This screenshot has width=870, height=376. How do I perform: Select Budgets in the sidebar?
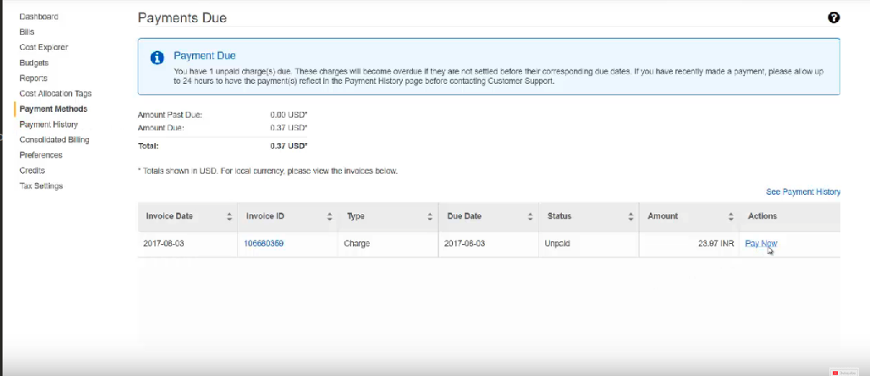[34, 63]
